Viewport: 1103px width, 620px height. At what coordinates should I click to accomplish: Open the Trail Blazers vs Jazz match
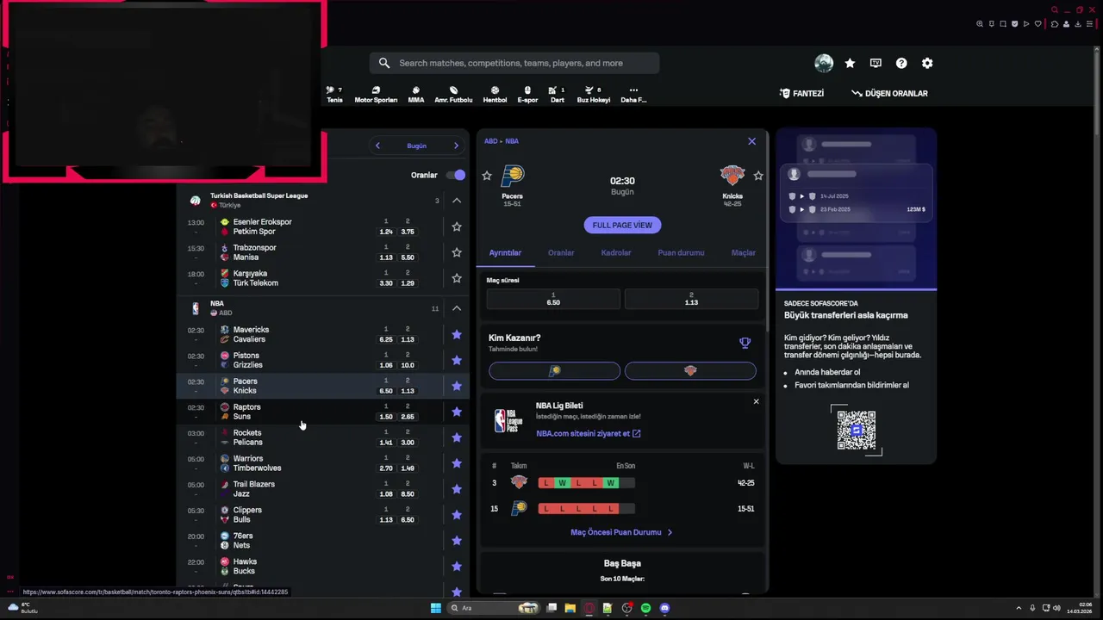pyautogui.click(x=323, y=489)
